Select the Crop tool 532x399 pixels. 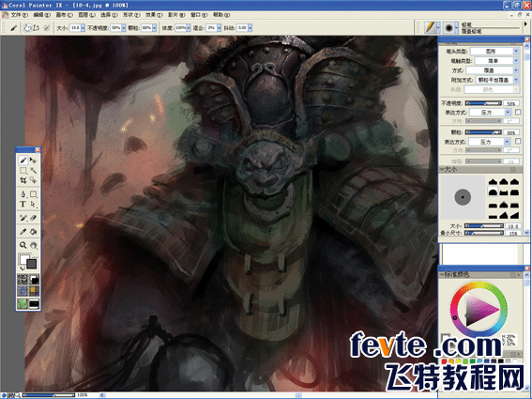[23, 180]
